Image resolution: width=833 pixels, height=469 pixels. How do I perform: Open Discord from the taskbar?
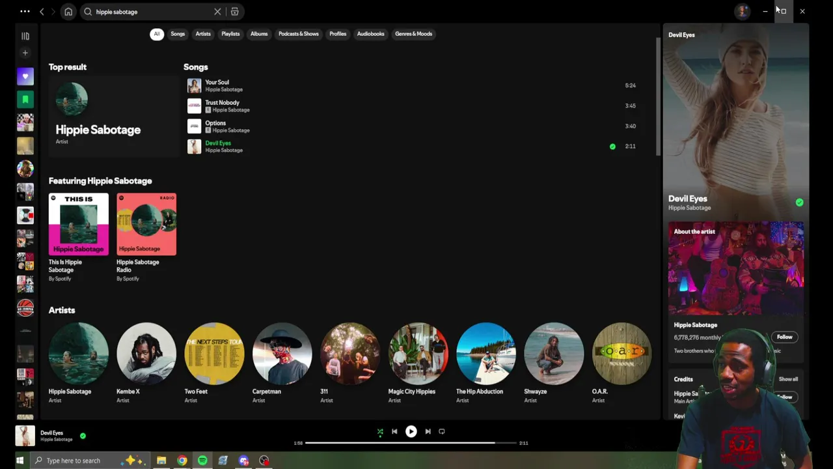(x=243, y=461)
